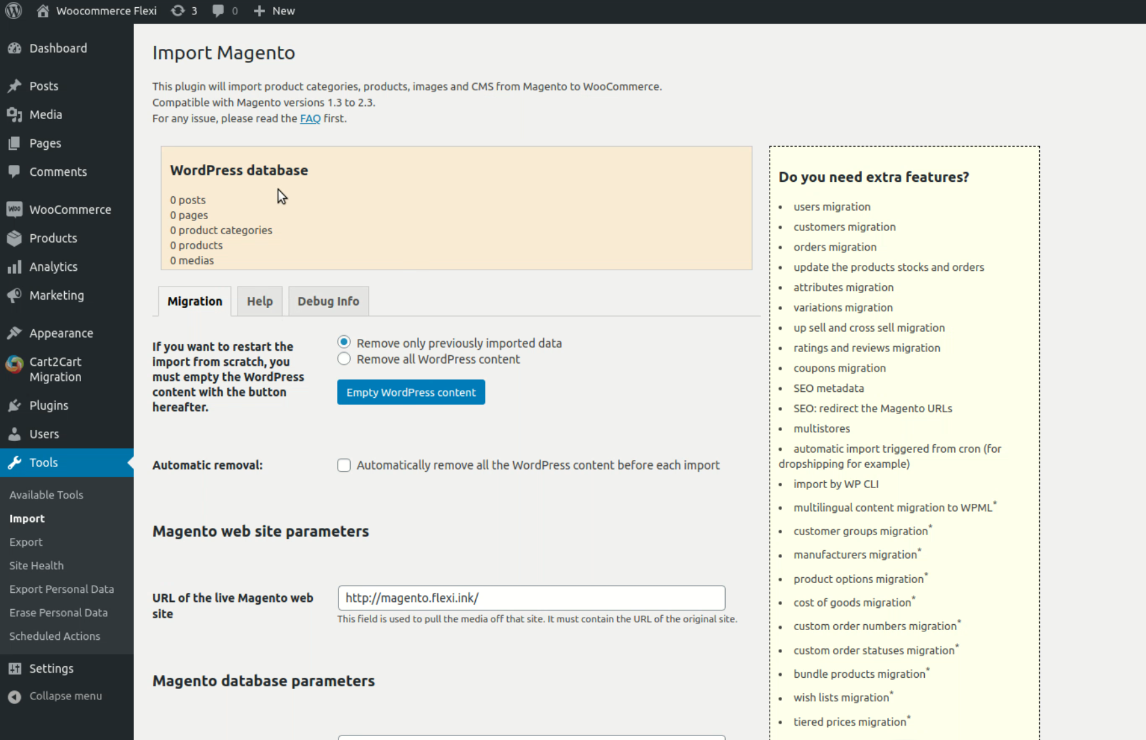Open Plugins menu label
This screenshot has width=1146, height=740.
click(x=49, y=406)
